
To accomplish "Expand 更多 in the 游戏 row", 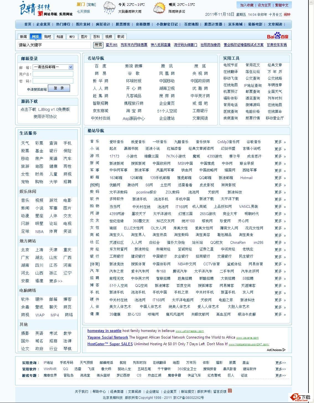I will pos(280,156).
